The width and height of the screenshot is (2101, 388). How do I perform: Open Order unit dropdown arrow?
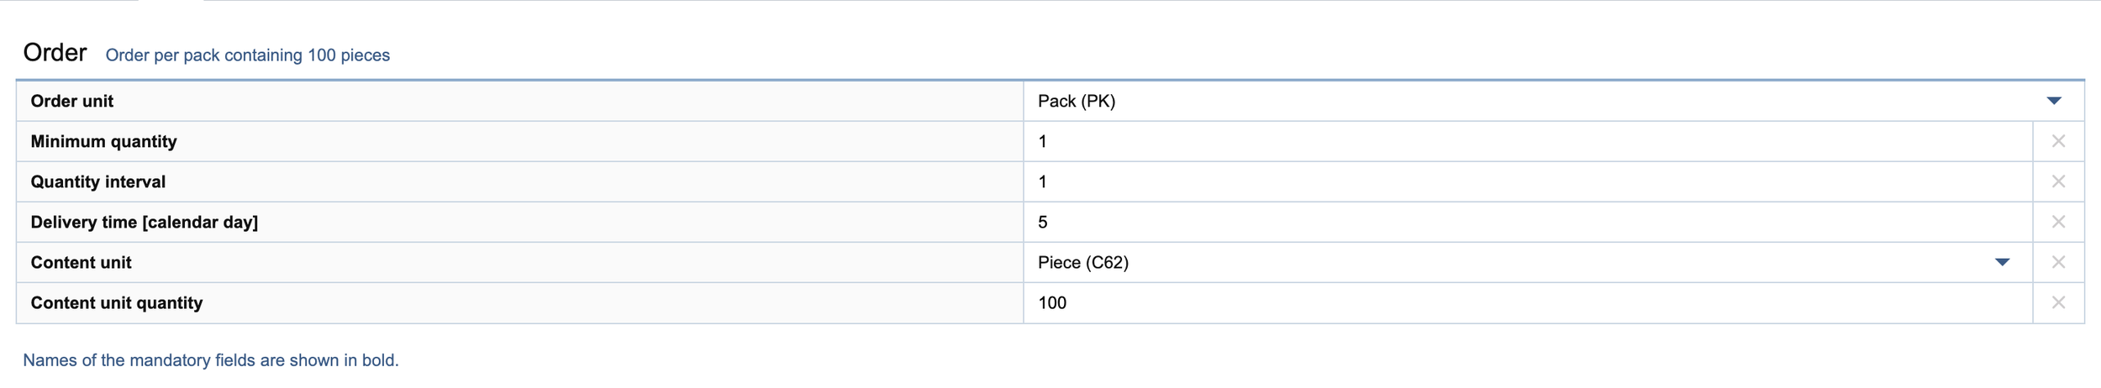point(2054,101)
